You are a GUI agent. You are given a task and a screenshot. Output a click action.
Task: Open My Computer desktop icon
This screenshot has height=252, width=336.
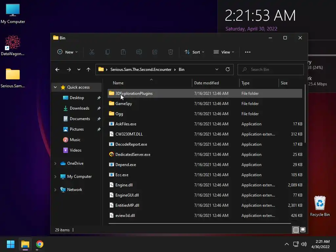click(13, 14)
